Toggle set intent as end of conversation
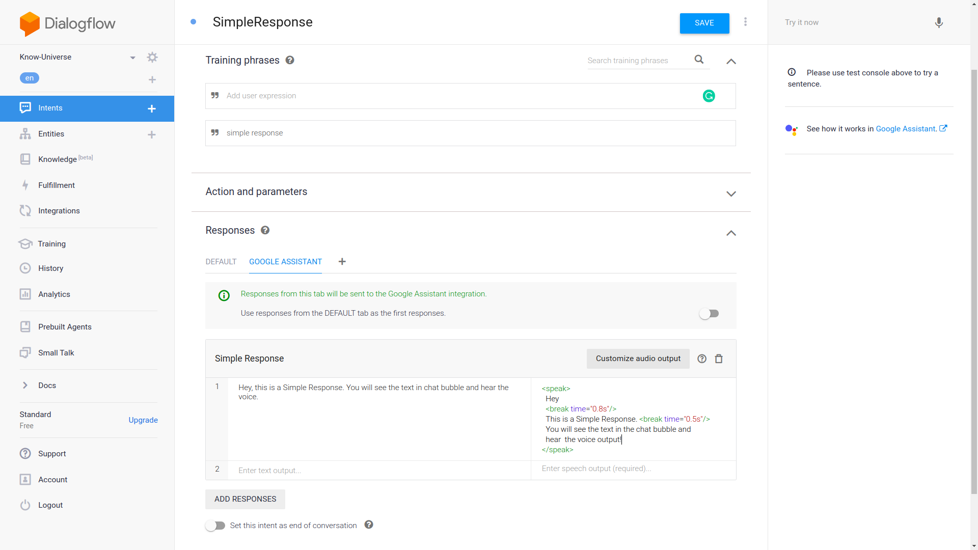 point(215,526)
